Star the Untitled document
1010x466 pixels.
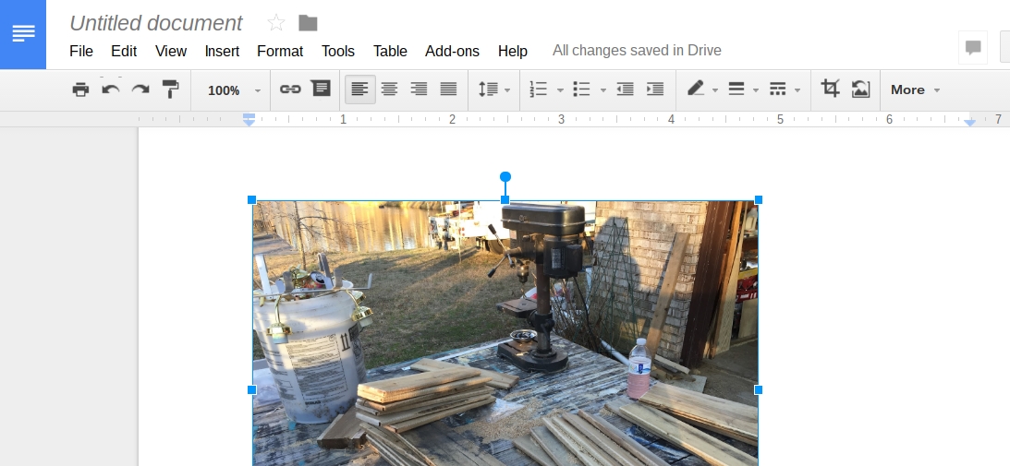pyautogui.click(x=275, y=23)
